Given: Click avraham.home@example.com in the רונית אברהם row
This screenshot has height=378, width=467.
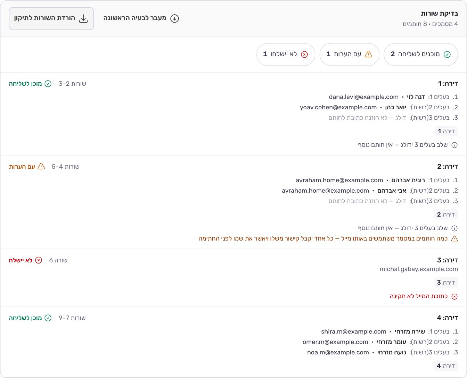Looking at the screenshot, I should 339,180.
